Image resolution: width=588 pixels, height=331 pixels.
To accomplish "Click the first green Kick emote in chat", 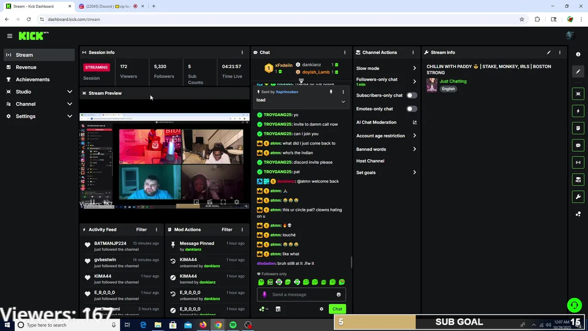I will click(261, 282).
